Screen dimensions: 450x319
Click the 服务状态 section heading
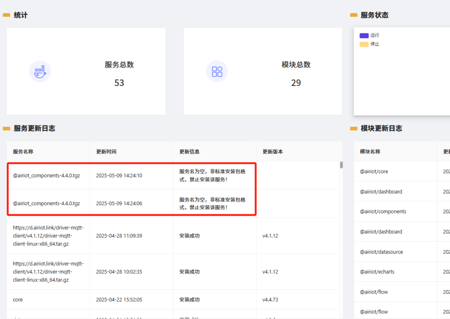pyautogui.click(x=374, y=15)
